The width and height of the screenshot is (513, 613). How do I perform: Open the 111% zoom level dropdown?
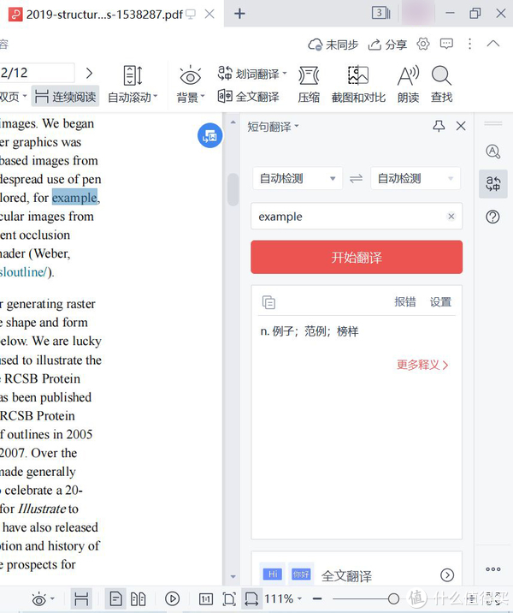(x=283, y=598)
